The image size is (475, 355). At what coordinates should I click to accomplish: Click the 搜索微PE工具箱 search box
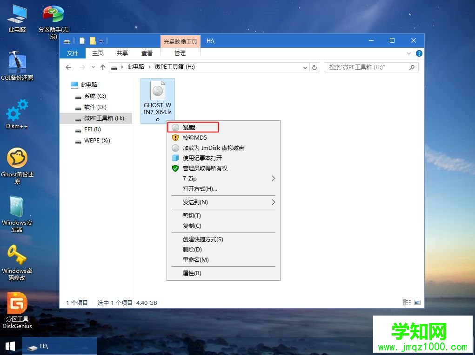pyautogui.click(x=370, y=67)
